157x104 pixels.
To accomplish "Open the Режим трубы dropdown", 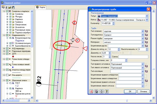I will pyautogui.click(x=143, y=38).
